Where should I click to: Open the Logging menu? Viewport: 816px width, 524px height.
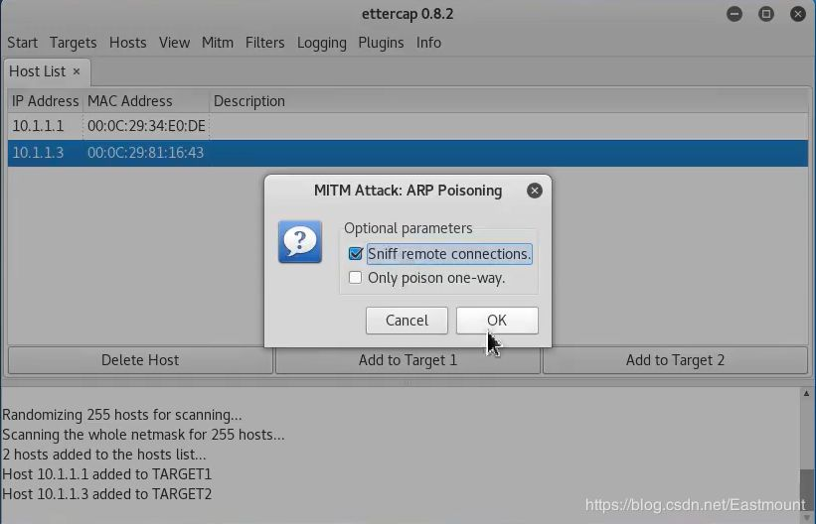(x=322, y=43)
